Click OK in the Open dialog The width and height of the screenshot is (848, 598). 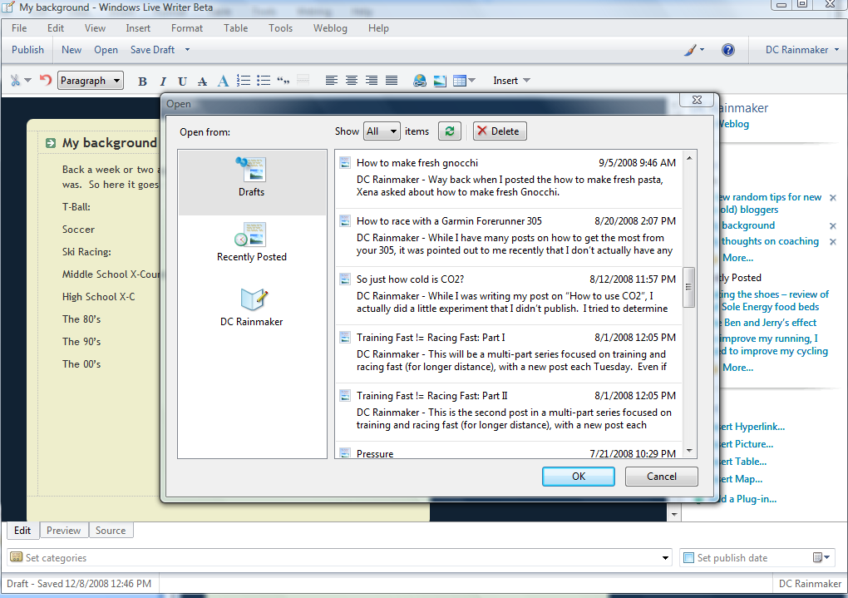point(578,477)
